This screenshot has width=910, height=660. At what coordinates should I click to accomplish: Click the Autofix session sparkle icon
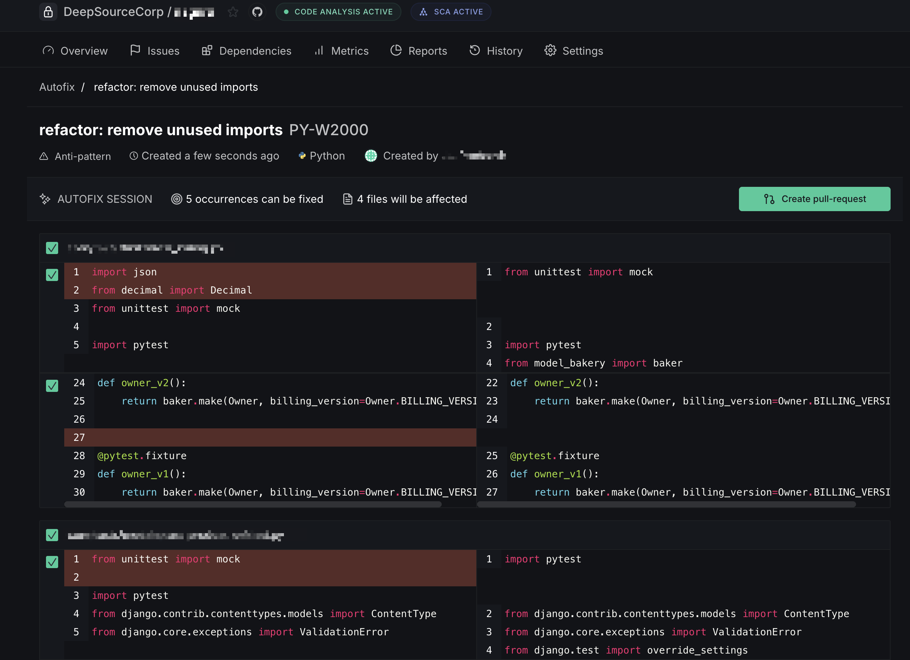tap(45, 199)
